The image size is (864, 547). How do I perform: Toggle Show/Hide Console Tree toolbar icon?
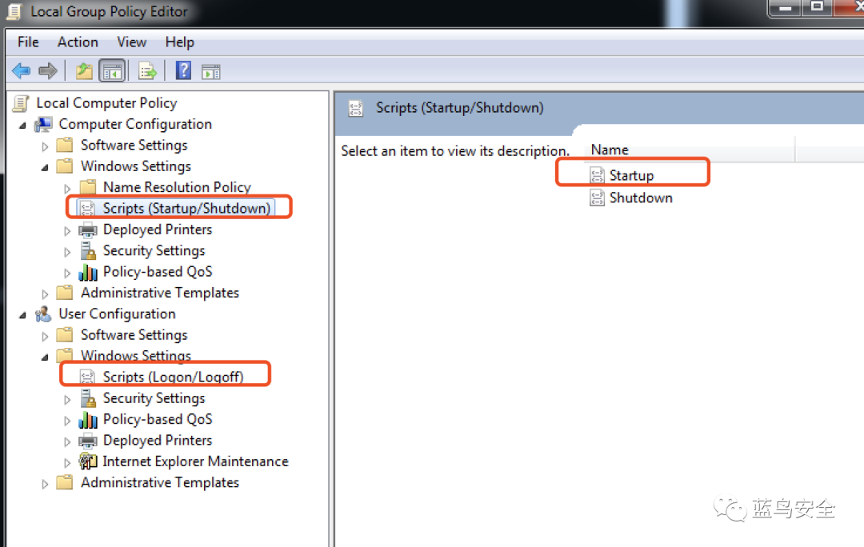point(113,71)
